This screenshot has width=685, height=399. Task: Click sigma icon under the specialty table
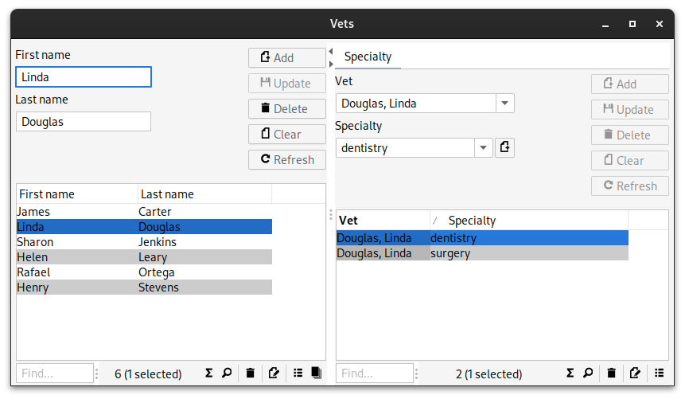pyautogui.click(x=570, y=373)
